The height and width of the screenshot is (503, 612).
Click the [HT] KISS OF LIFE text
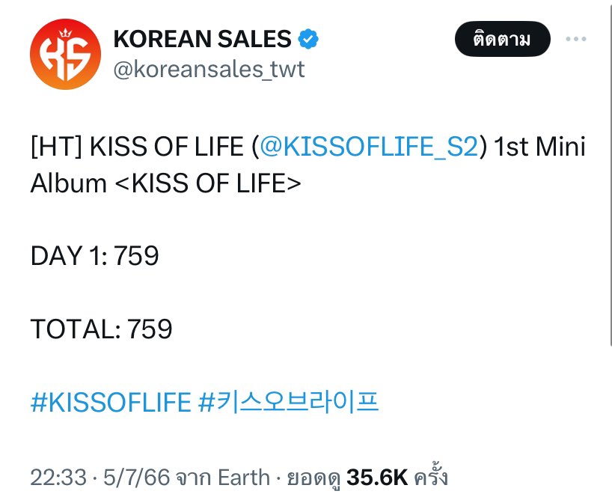click(x=137, y=147)
